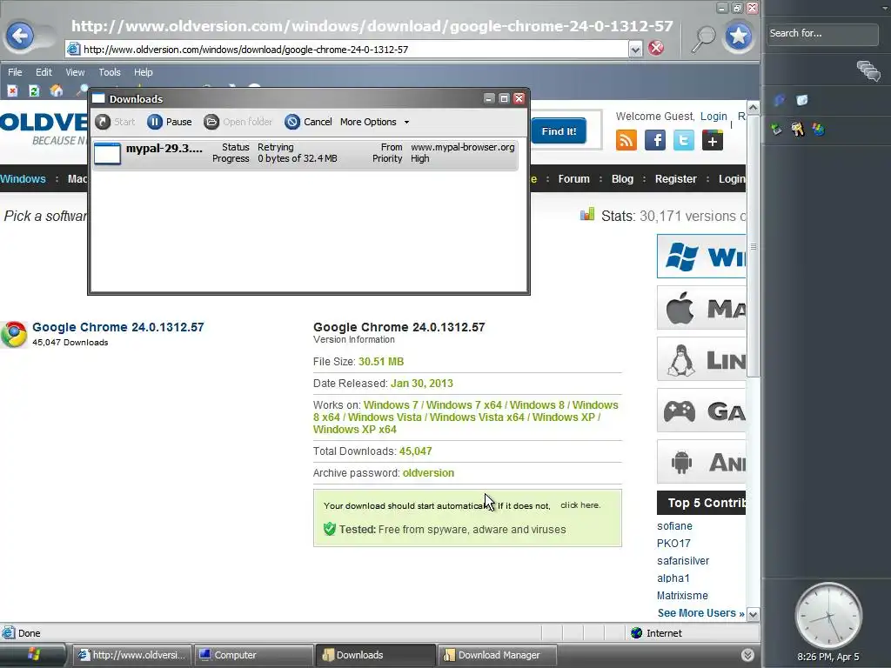Click the keys icon in the sidebar

click(797, 130)
